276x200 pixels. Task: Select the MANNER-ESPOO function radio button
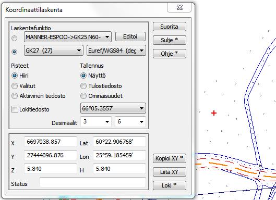(x=15, y=38)
